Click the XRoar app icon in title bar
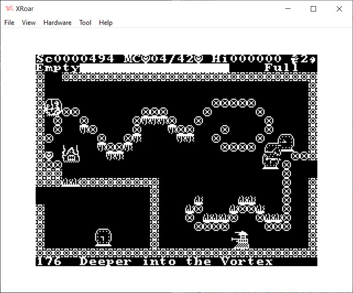This screenshot has height=293, width=353. (x=9, y=9)
